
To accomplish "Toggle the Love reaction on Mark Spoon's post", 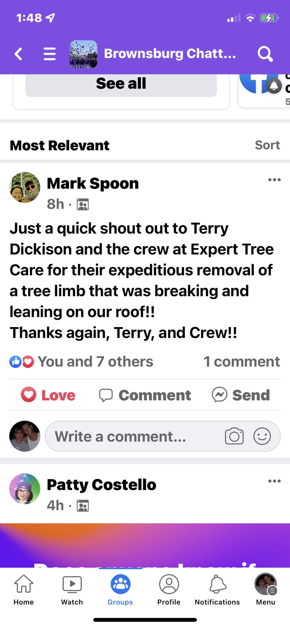I will (x=48, y=395).
